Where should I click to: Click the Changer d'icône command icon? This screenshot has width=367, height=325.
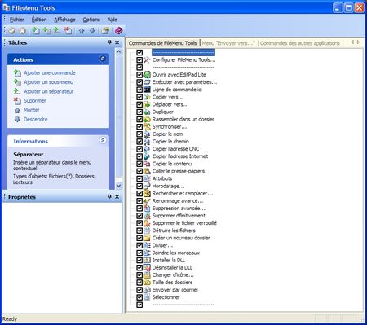click(147, 275)
